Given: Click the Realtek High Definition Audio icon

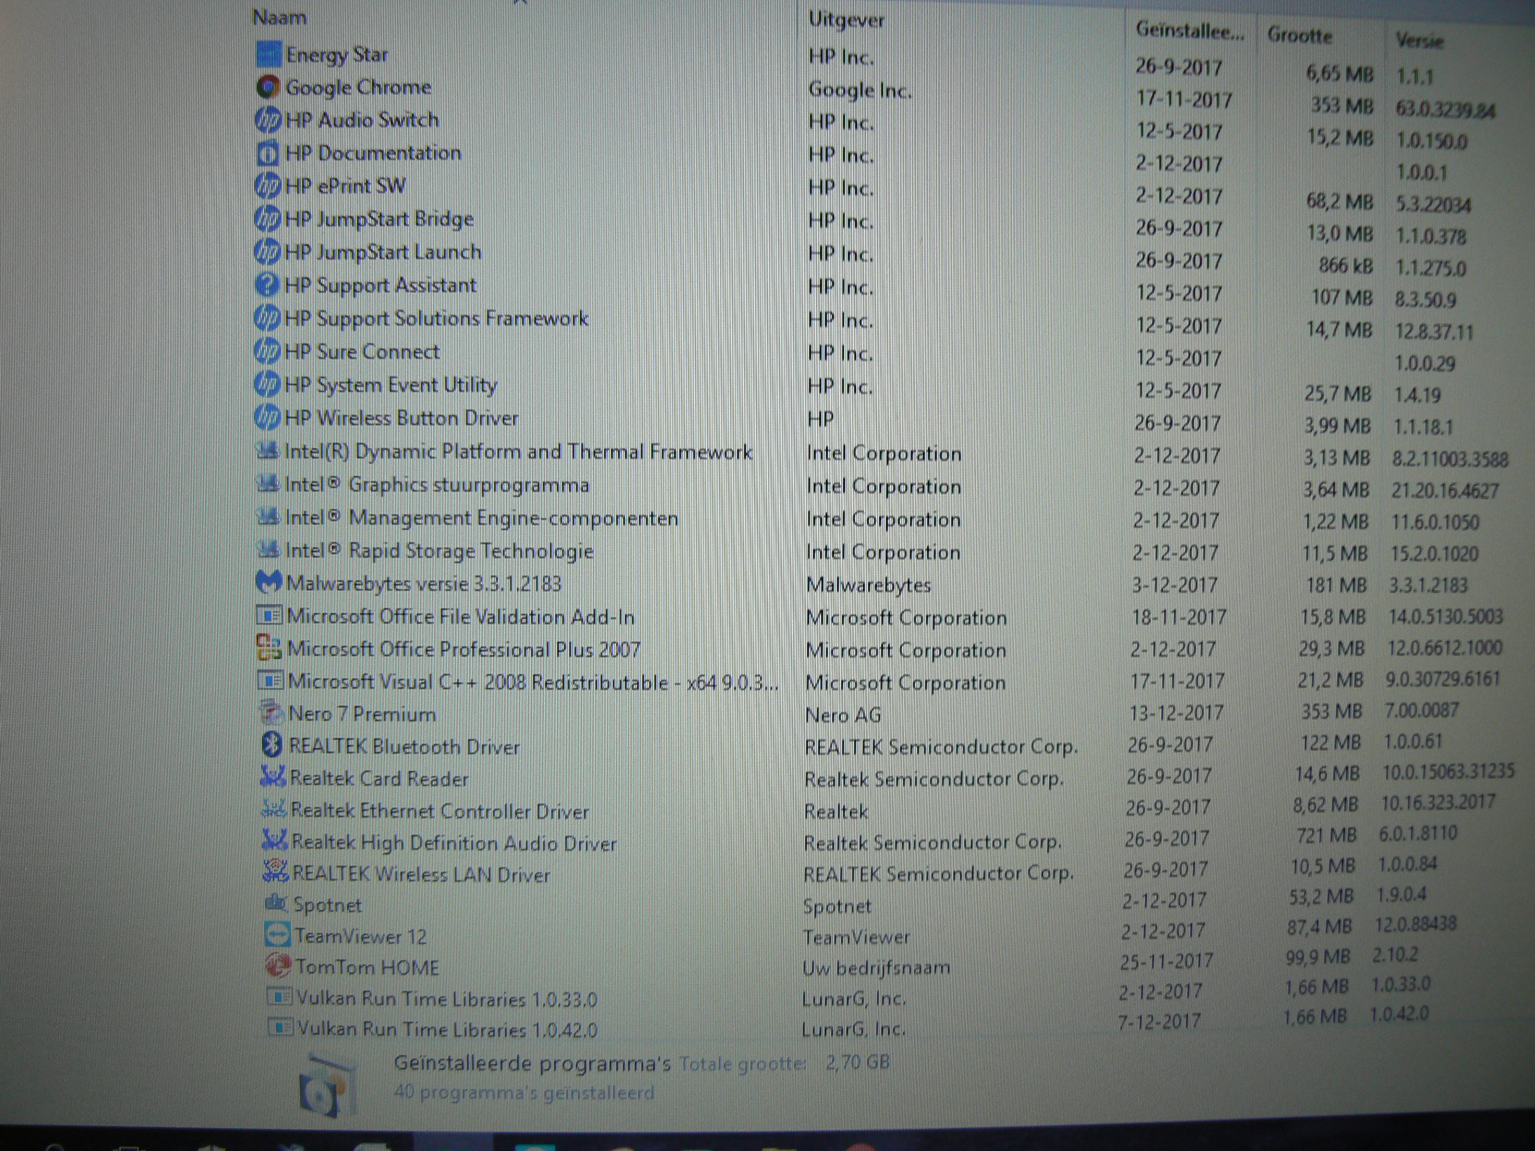Looking at the screenshot, I should tap(275, 841).
